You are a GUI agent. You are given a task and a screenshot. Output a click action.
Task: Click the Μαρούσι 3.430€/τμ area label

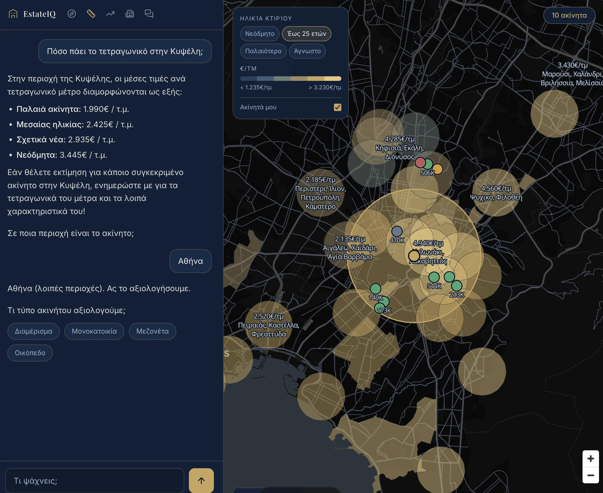pyautogui.click(x=572, y=74)
